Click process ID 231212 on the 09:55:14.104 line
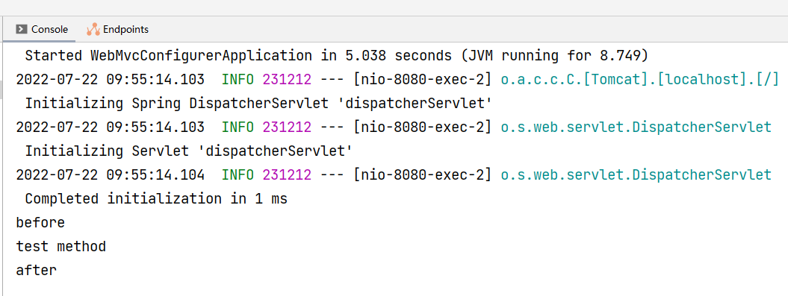 [x=287, y=175]
